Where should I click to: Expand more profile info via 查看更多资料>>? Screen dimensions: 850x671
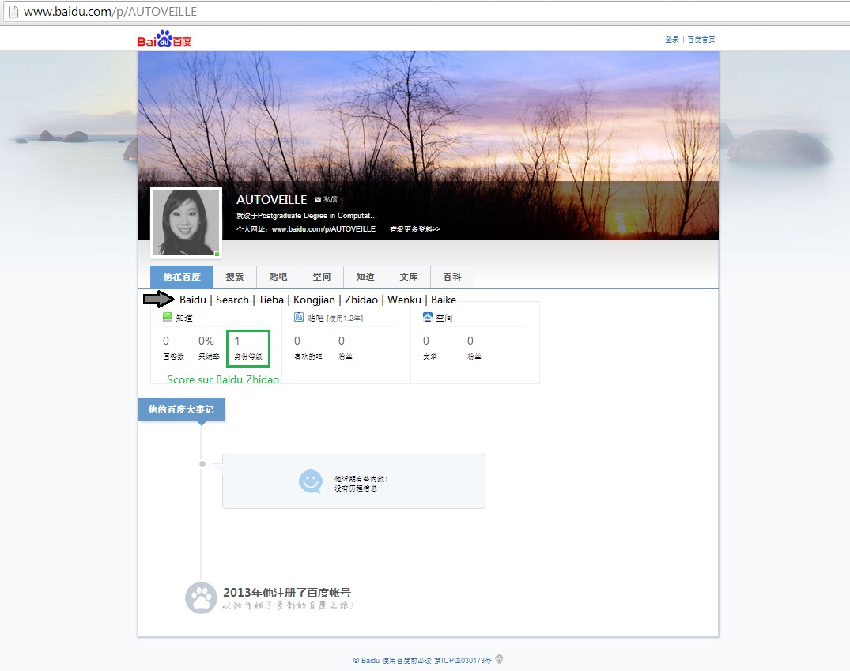414,229
